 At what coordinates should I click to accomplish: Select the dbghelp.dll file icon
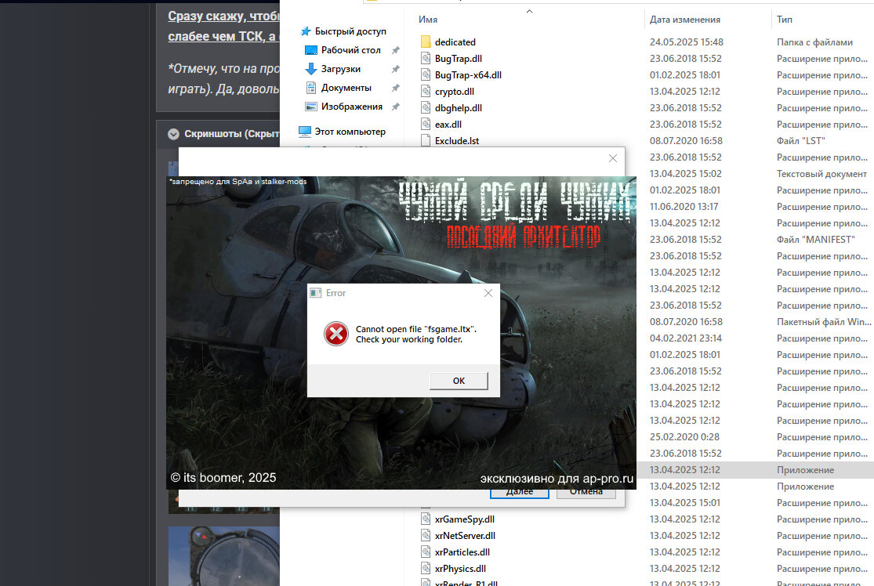(426, 107)
